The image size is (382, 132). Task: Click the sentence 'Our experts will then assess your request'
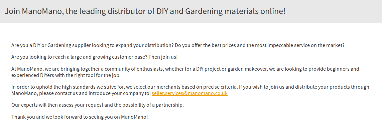coord(98,105)
